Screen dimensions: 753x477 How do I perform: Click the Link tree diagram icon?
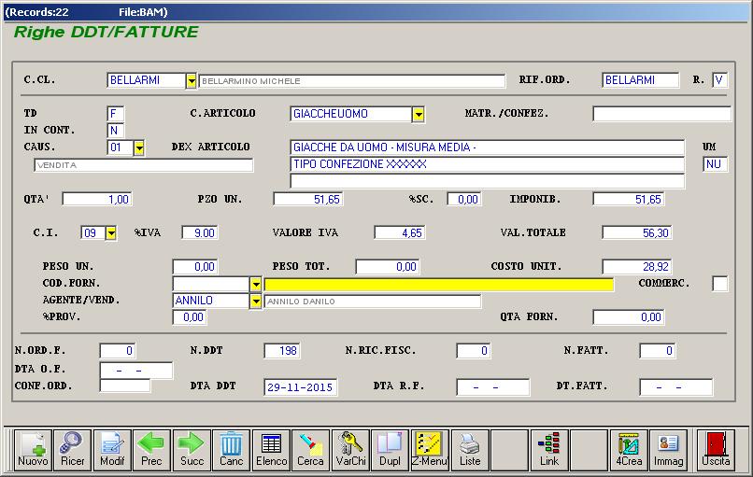click(x=549, y=450)
